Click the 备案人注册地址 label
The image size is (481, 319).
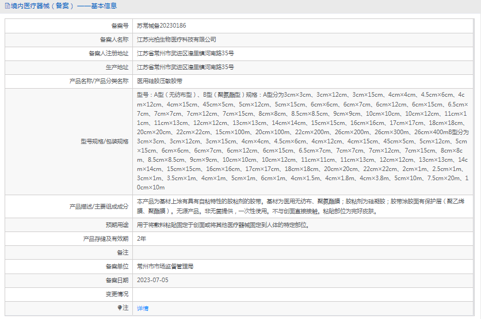click(109, 54)
